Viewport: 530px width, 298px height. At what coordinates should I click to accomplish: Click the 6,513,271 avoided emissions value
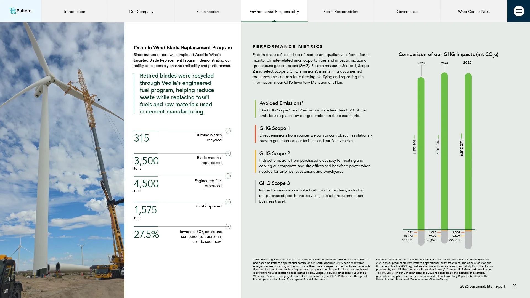(x=462, y=148)
